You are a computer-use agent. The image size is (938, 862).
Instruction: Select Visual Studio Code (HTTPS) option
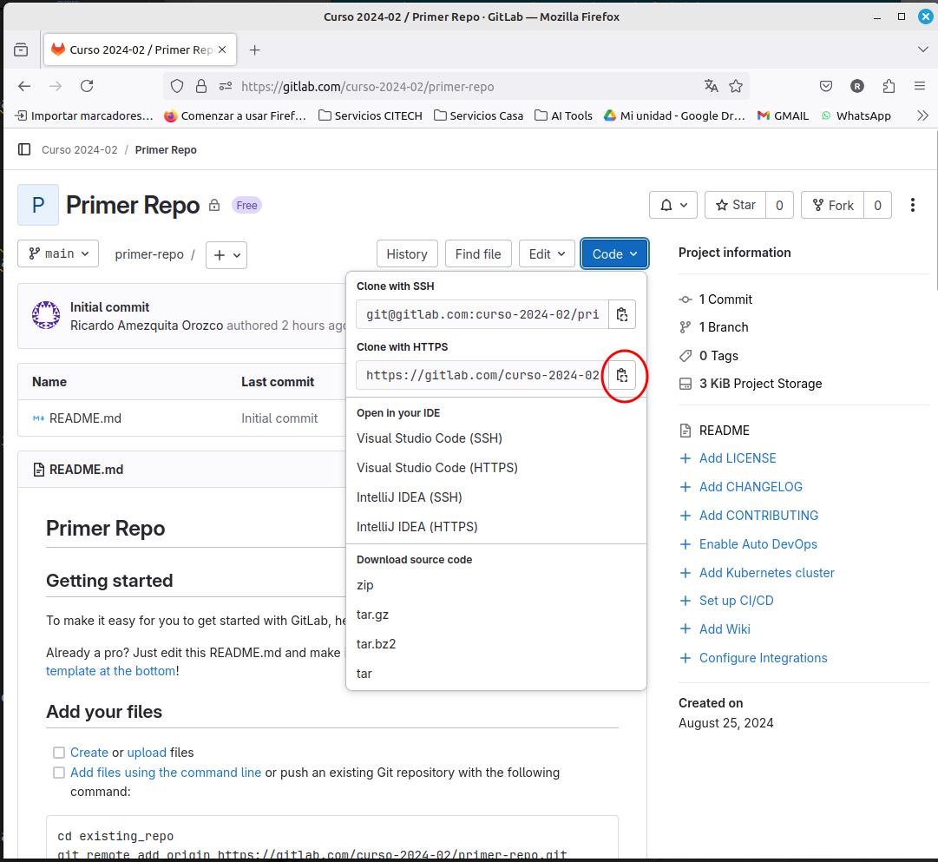point(436,468)
